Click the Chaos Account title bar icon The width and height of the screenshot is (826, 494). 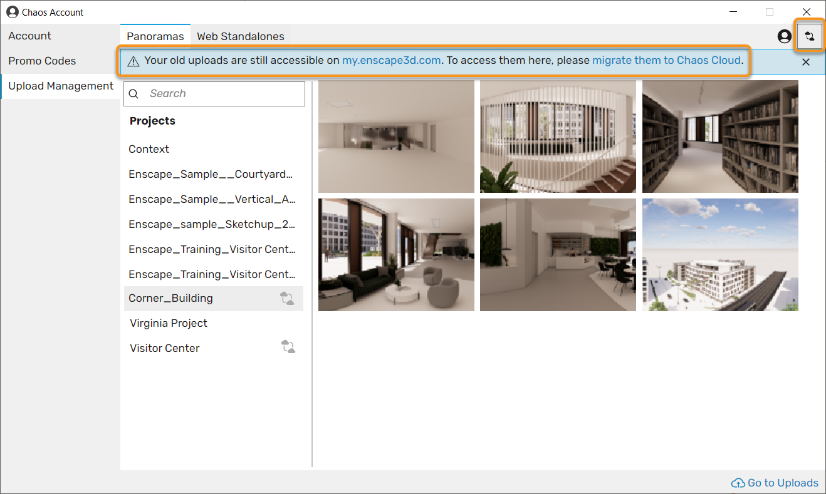tap(13, 12)
